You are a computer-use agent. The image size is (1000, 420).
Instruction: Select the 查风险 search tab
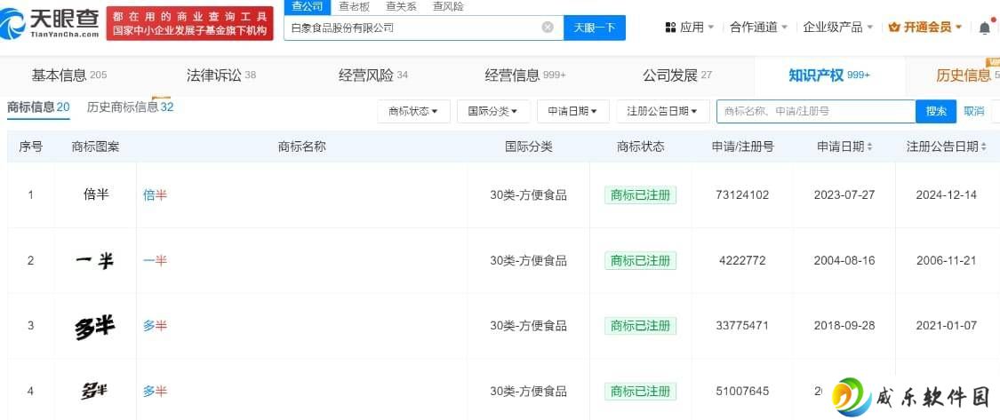pos(448,7)
